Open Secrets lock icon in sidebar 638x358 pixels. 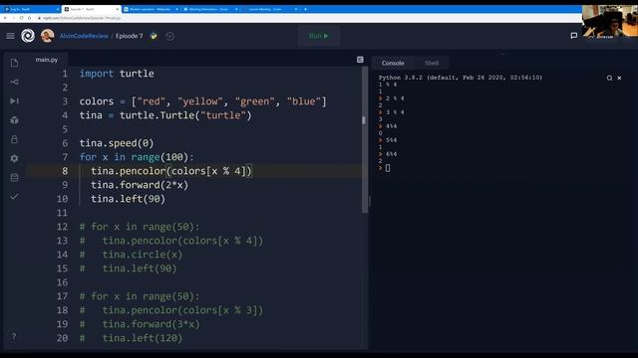[x=14, y=139]
